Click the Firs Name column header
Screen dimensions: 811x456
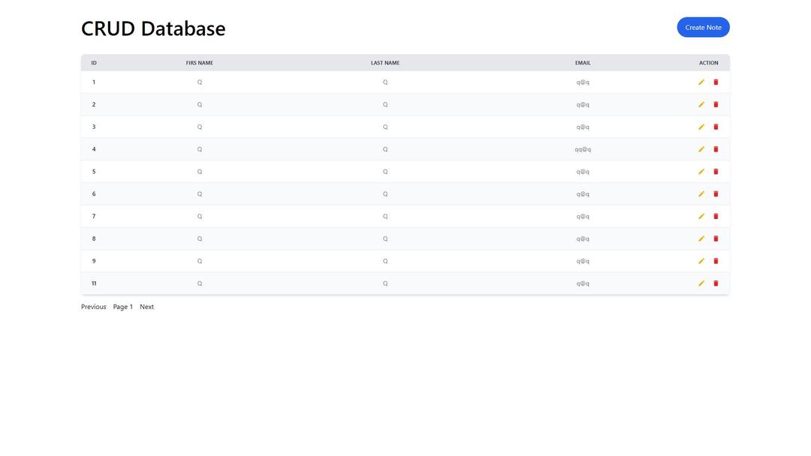[x=200, y=63]
